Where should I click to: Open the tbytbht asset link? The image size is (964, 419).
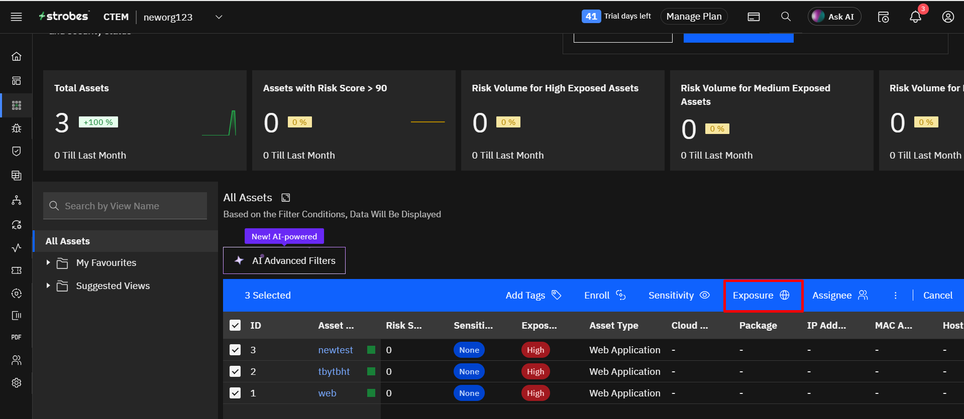[334, 372]
